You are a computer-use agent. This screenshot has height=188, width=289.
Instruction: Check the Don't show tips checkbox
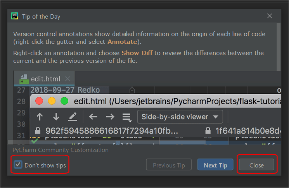(x=18, y=164)
